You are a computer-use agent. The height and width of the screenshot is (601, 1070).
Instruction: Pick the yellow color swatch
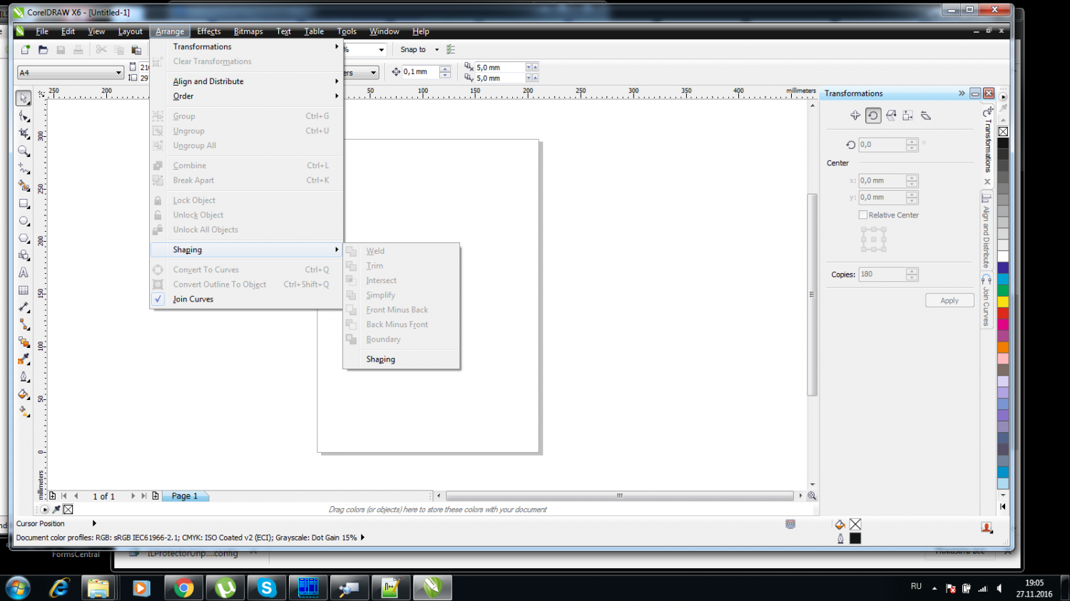[x=1003, y=302]
